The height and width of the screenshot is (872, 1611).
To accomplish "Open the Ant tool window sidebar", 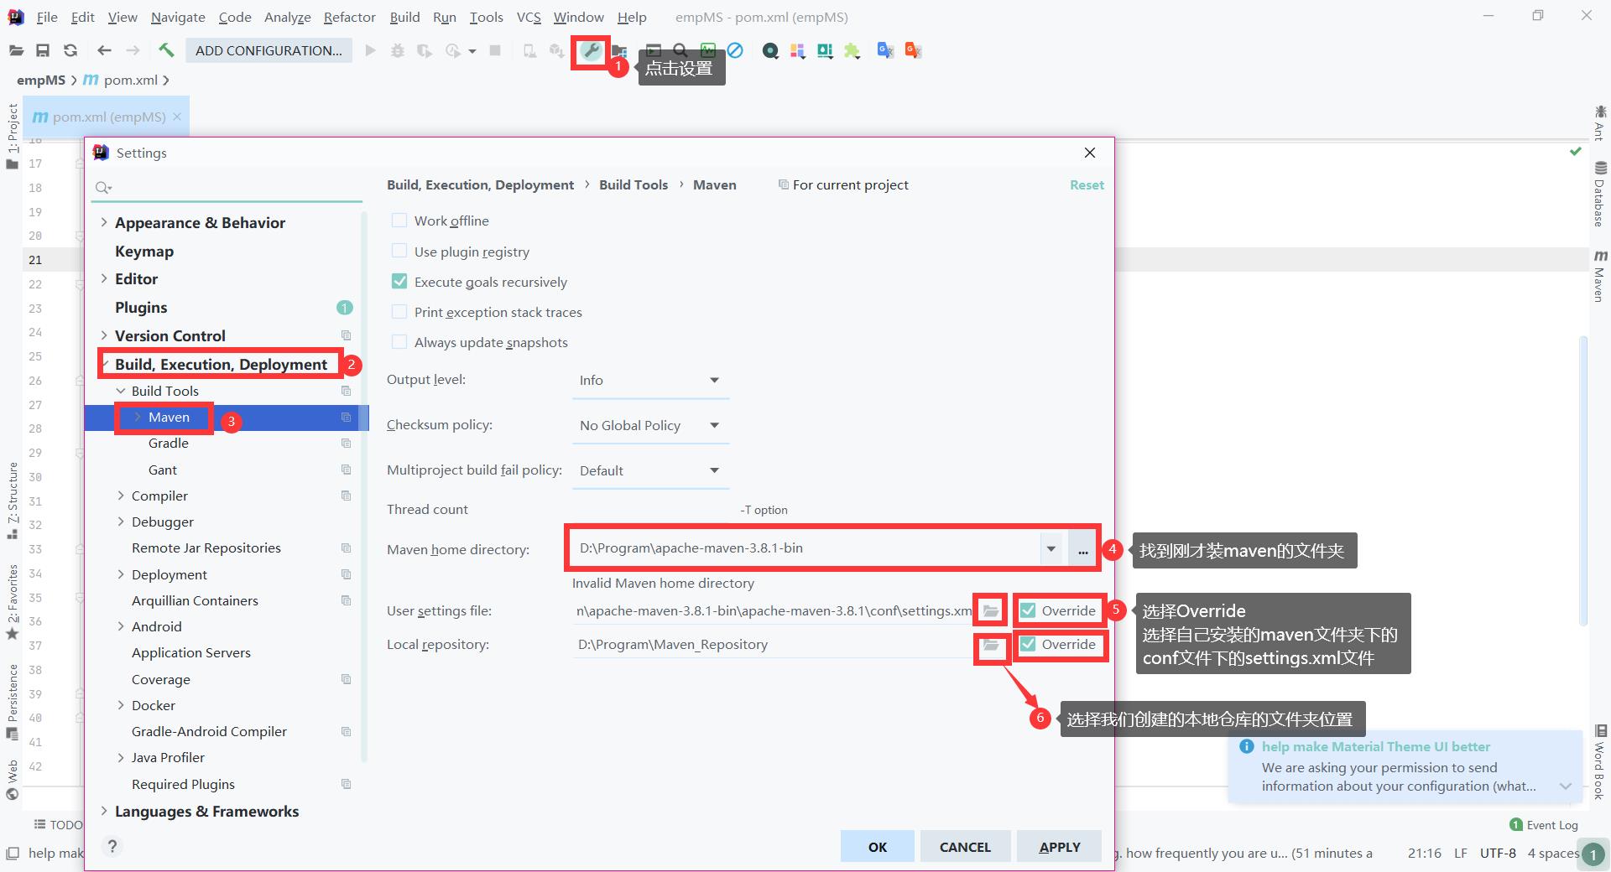I will pyautogui.click(x=1600, y=122).
